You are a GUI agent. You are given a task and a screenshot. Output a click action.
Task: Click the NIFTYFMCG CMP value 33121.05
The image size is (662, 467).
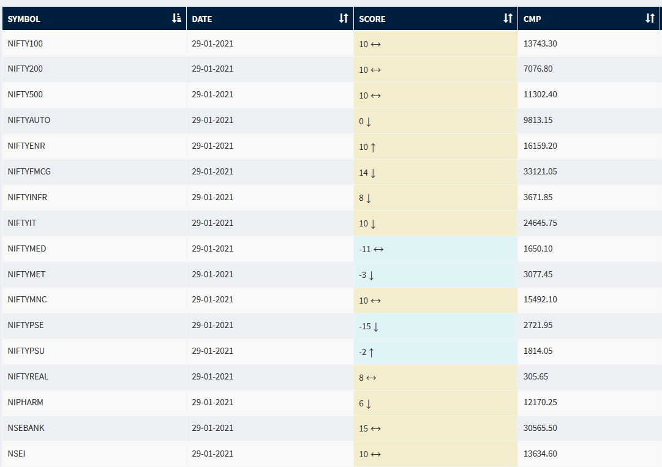[x=540, y=172]
